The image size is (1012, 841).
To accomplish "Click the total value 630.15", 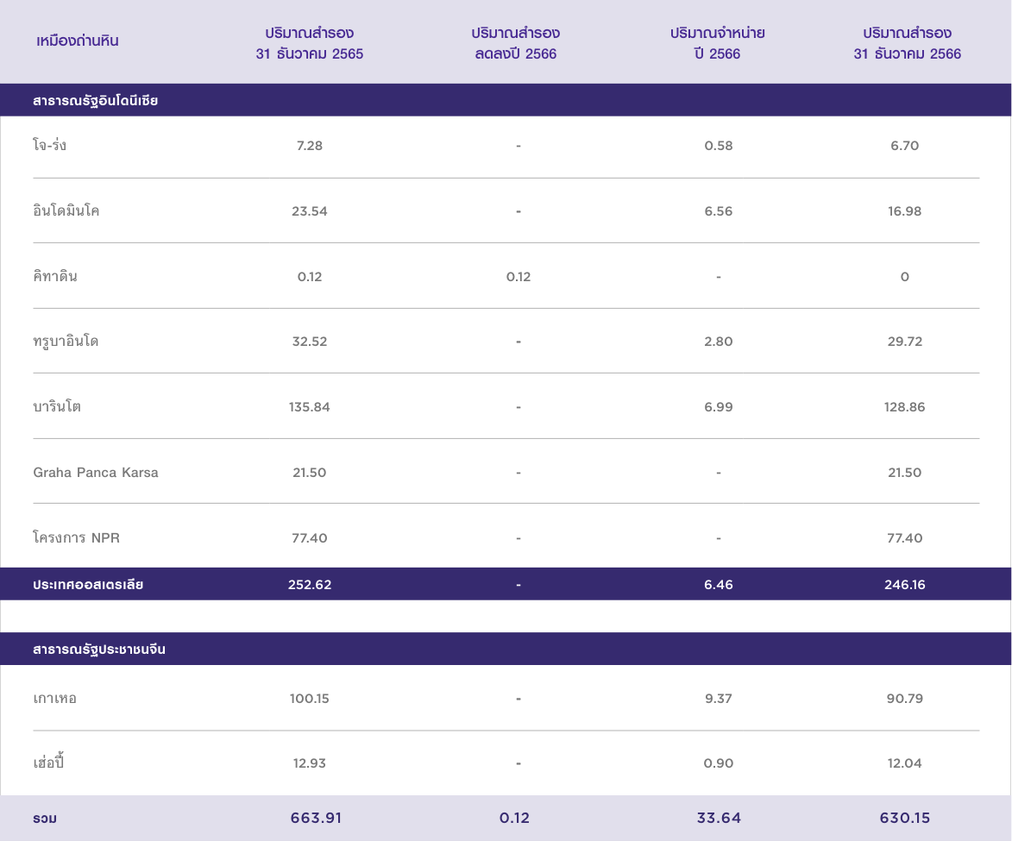I will (x=905, y=819).
